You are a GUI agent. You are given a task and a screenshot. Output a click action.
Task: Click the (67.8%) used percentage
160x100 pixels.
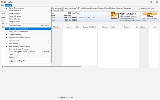(x=74, y=18)
